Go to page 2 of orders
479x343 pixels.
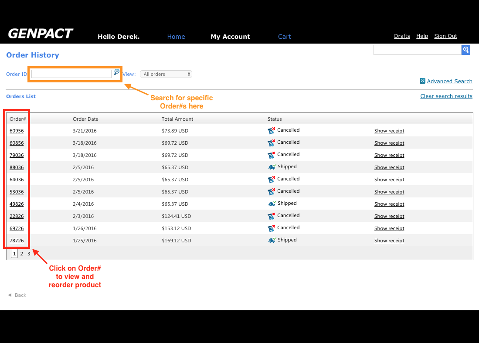22,254
